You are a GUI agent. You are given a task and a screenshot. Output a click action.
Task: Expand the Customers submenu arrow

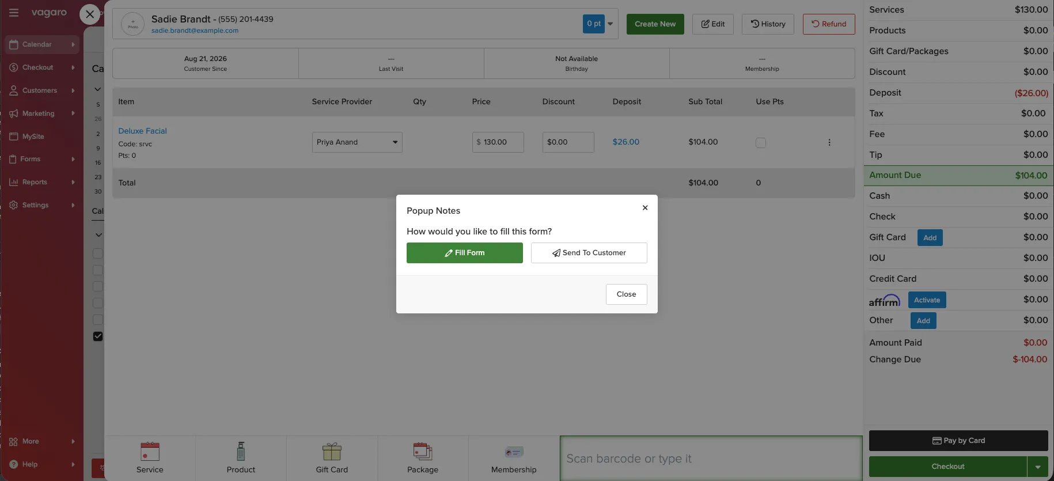click(73, 90)
